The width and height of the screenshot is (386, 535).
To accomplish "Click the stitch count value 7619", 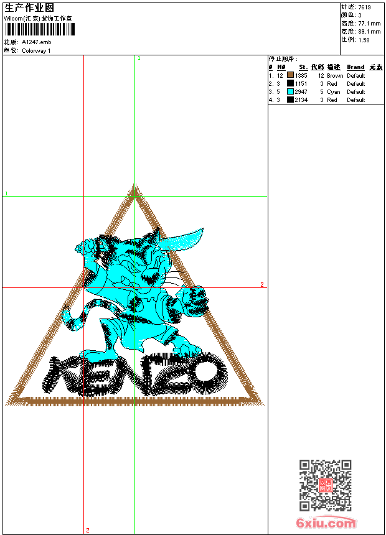I will tap(364, 7).
